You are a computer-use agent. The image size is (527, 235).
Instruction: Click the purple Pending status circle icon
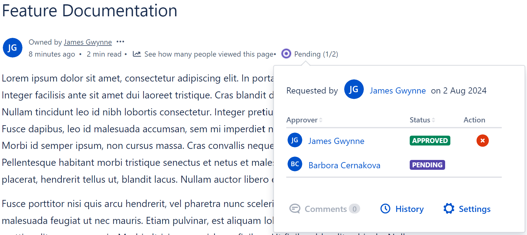(x=286, y=54)
